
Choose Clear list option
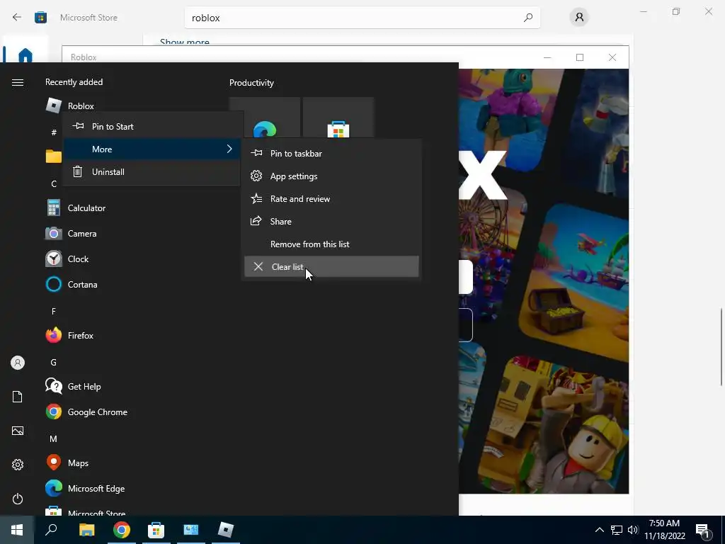[331, 266]
